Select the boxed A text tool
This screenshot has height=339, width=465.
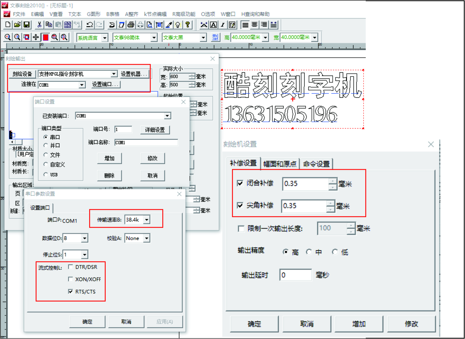(x=213, y=25)
